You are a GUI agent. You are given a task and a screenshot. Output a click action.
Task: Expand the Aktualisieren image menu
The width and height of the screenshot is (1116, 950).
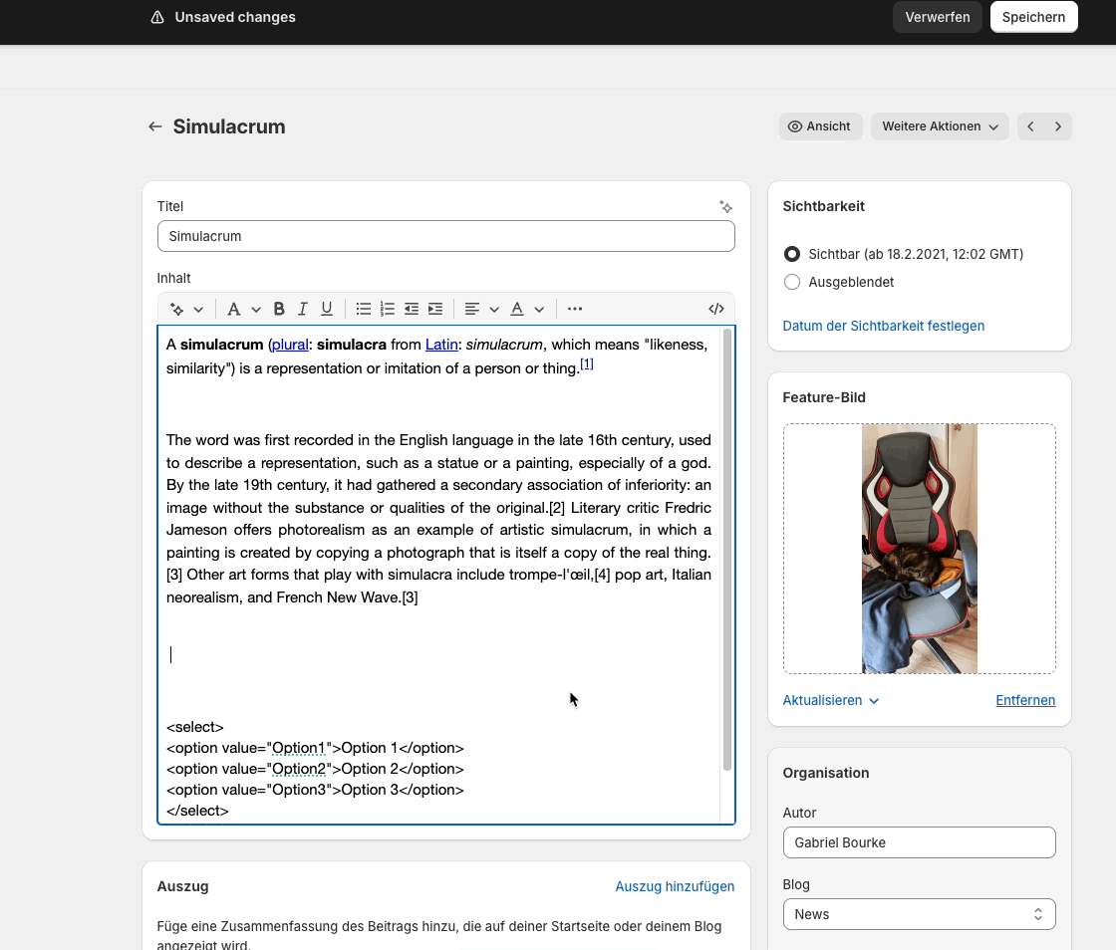(x=831, y=700)
